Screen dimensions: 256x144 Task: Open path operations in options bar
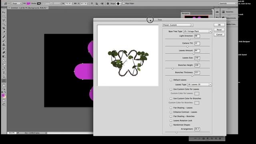[92, 3]
